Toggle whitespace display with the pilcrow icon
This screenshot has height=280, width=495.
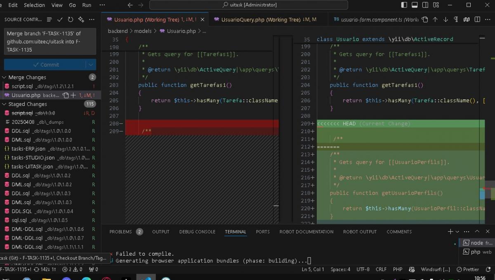click(456, 19)
